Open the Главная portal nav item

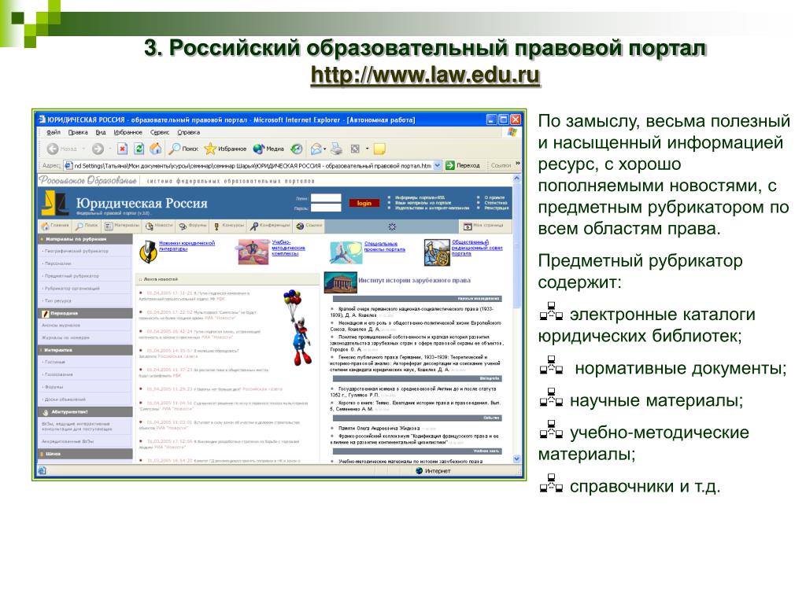coord(54,226)
